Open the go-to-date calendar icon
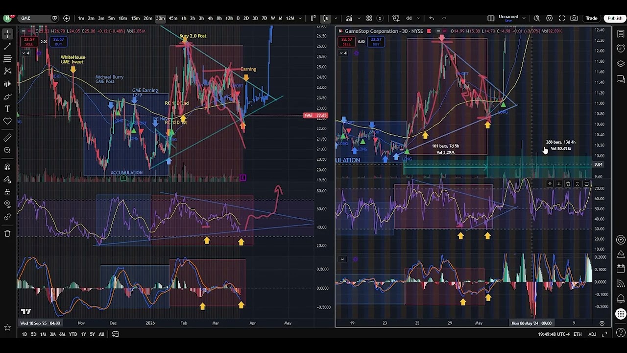Image resolution: width=627 pixels, height=353 pixels. click(116, 334)
